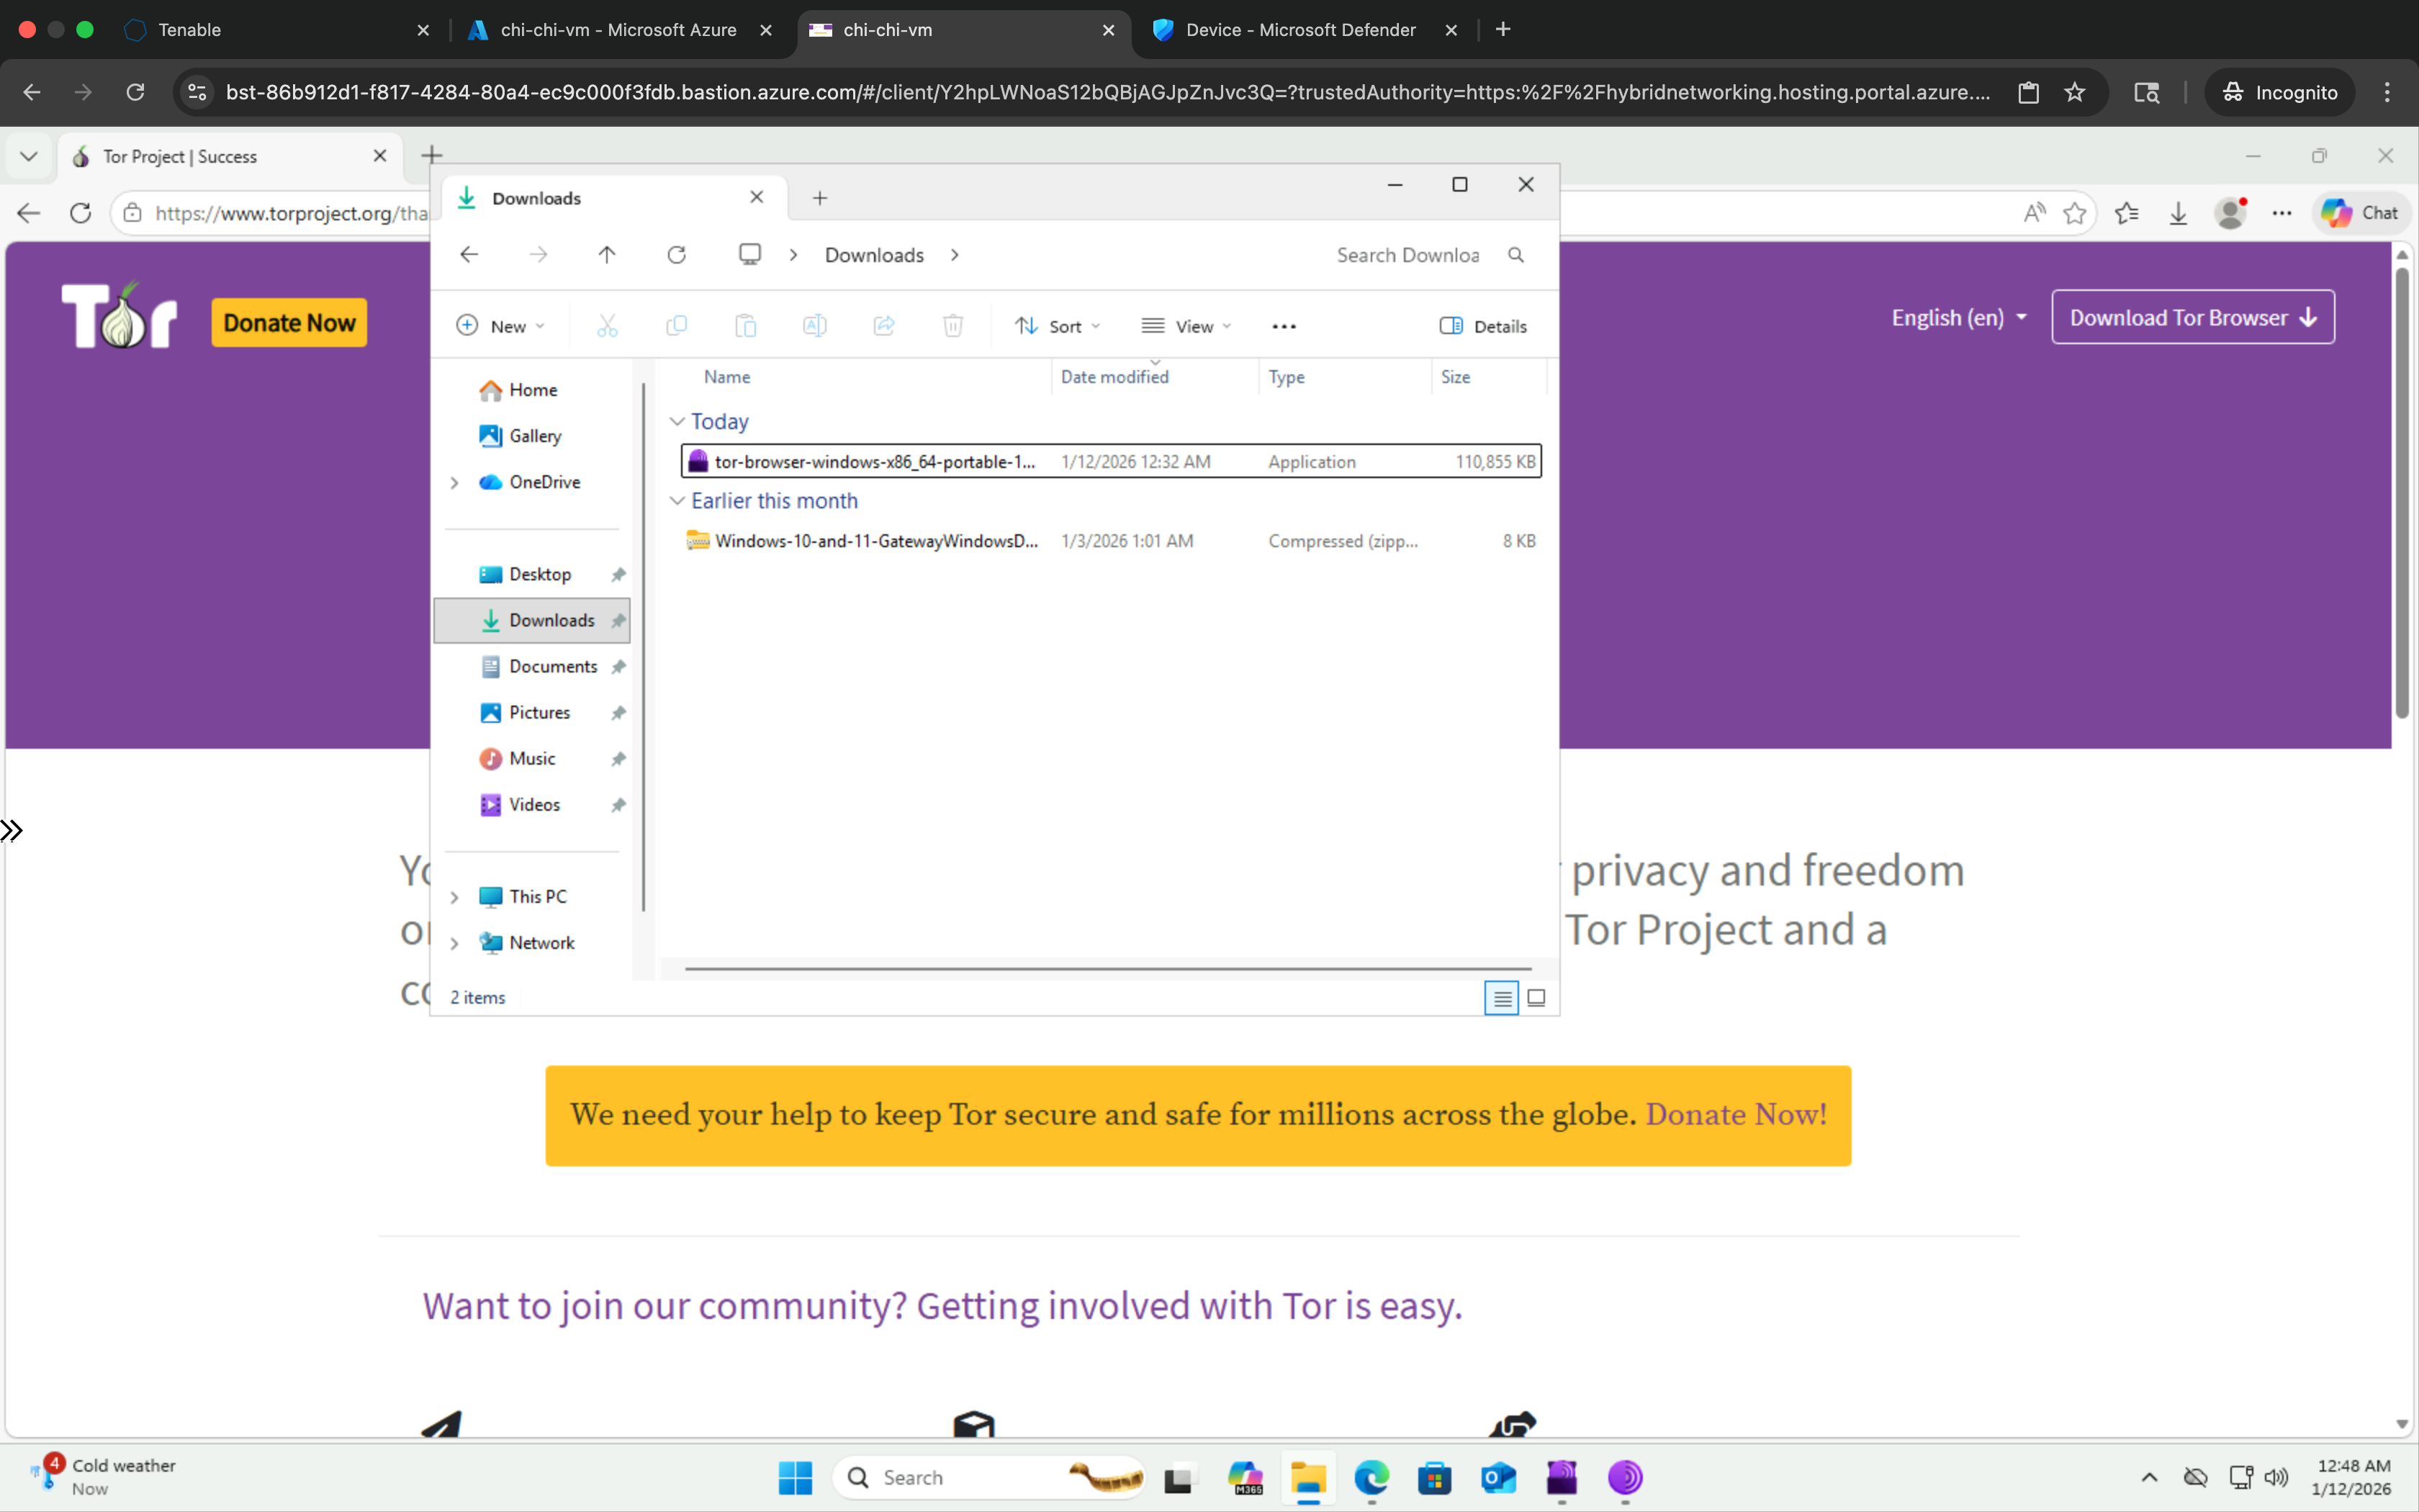Screen dimensions: 2419x1512
Task: Open Windows Start menu
Action: click(x=795, y=1477)
